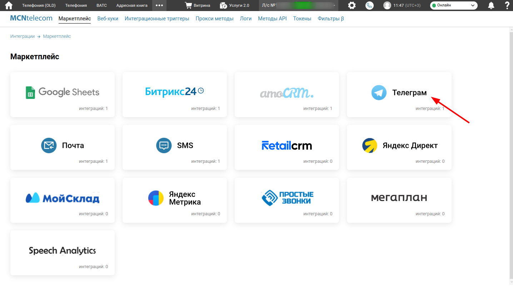The width and height of the screenshot is (513, 286).
Task: Click Google Sheets интеграций: 1 counter
Action: (x=93, y=109)
